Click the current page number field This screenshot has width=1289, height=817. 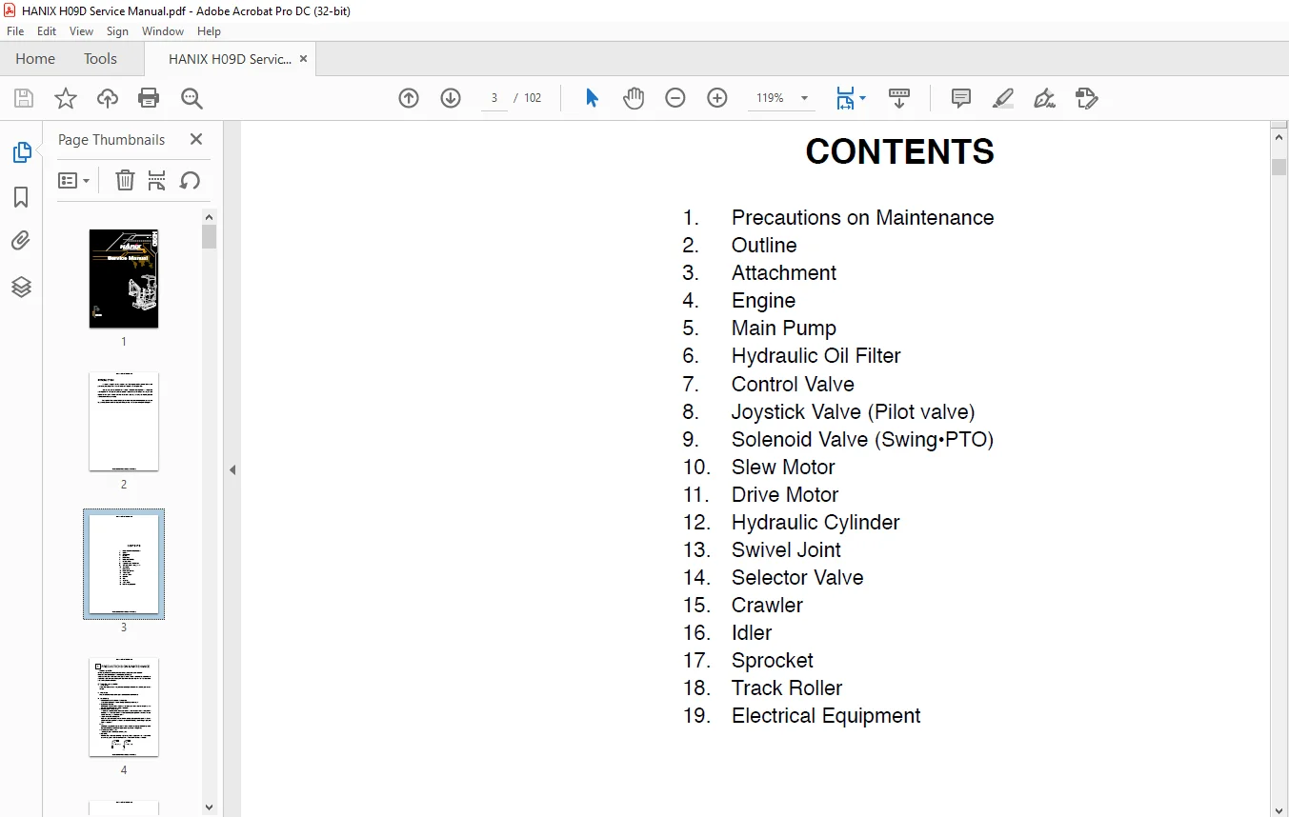coord(494,98)
